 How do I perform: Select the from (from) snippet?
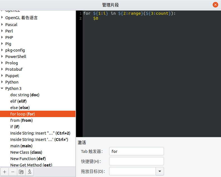pos(21,120)
